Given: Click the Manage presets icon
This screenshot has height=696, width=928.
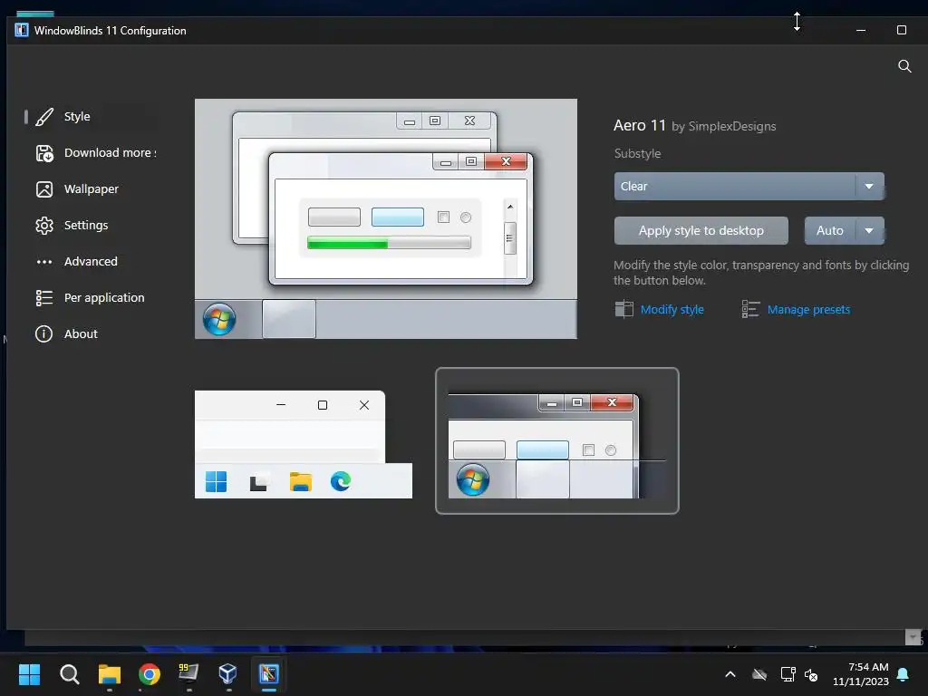Looking at the screenshot, I should [750, 309].
